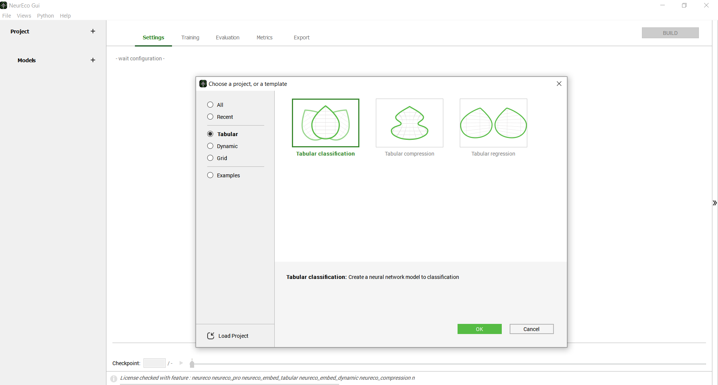Screen dimensions: 718x385
Task: Add a new project with plus icon
Action: point(93,31)
